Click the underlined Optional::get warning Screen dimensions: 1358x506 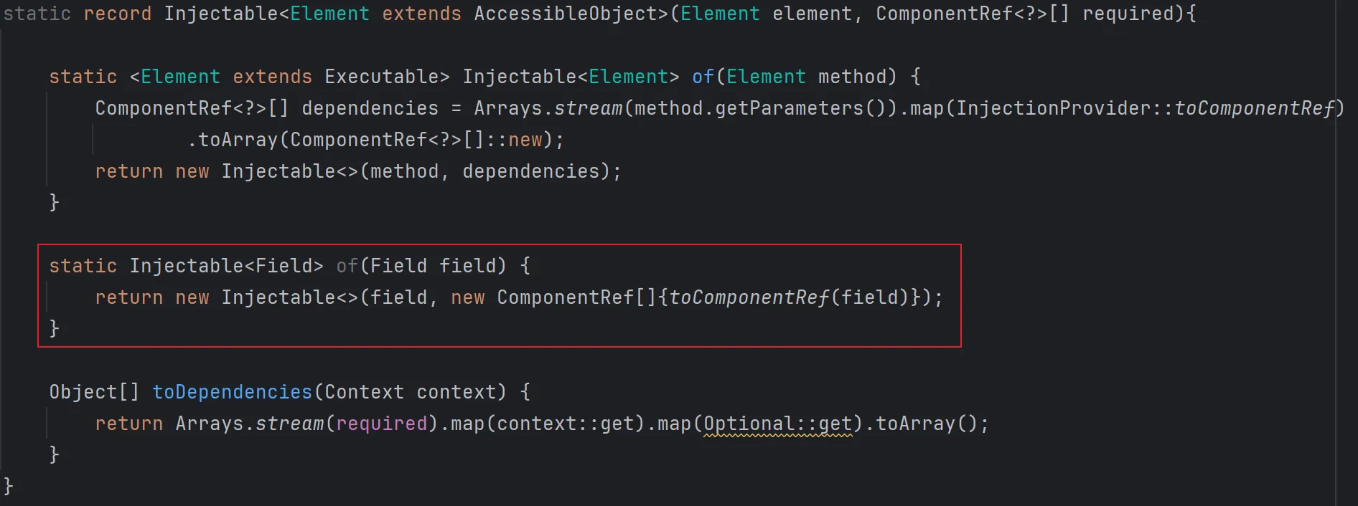pos(777,424)
